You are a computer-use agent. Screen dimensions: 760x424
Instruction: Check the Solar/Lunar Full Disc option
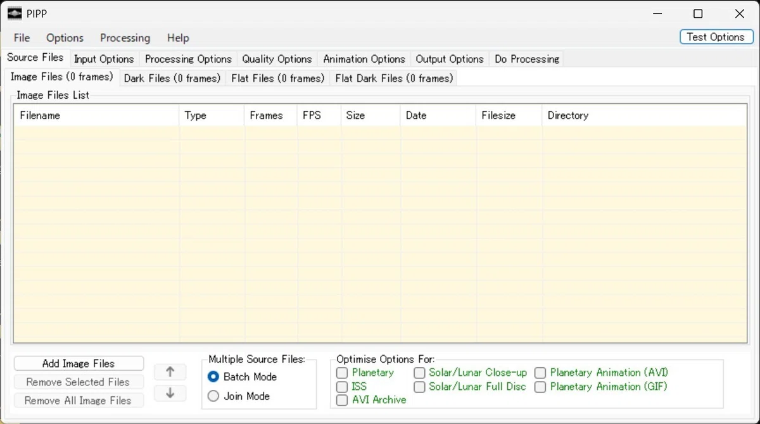tap(419, 387)
